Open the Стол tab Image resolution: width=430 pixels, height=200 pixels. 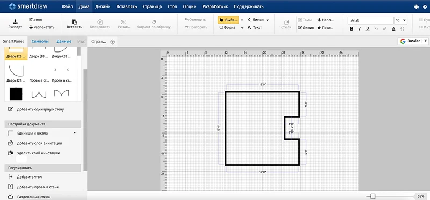click(172, 6)
